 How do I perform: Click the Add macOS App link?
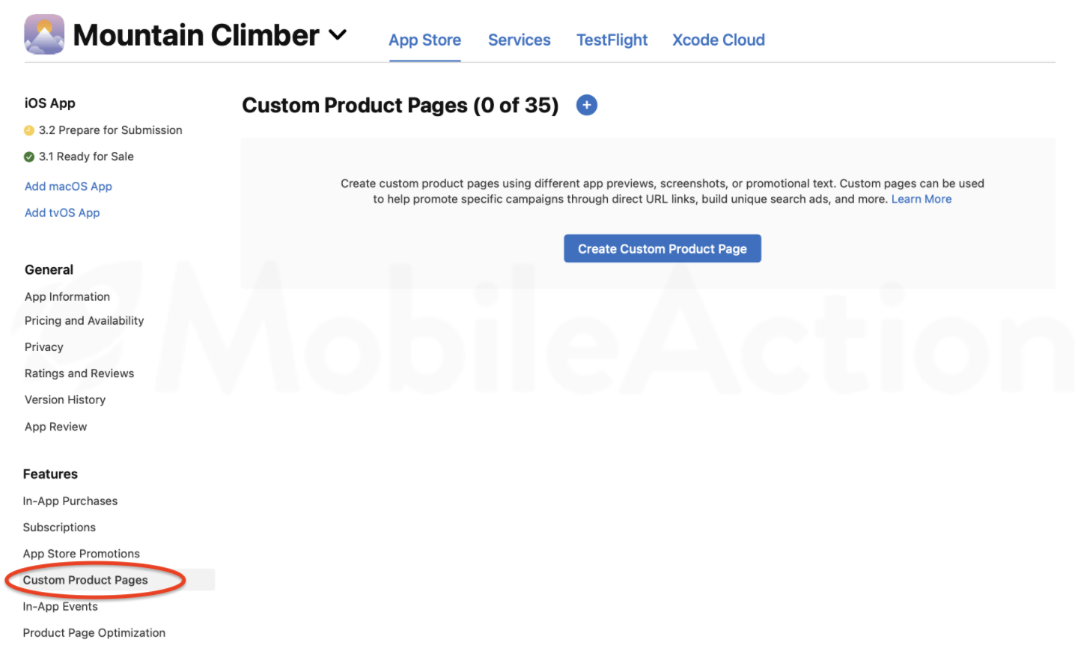tap(68, 186)
